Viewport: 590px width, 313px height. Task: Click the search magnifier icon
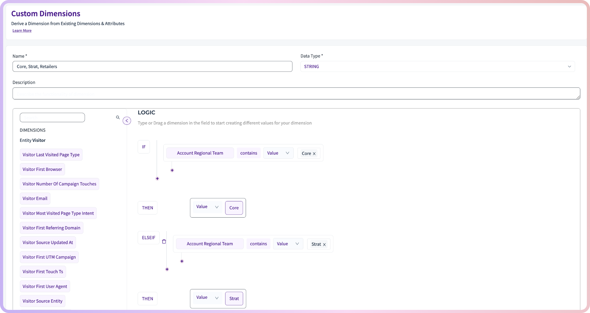[x=118, y=117]
